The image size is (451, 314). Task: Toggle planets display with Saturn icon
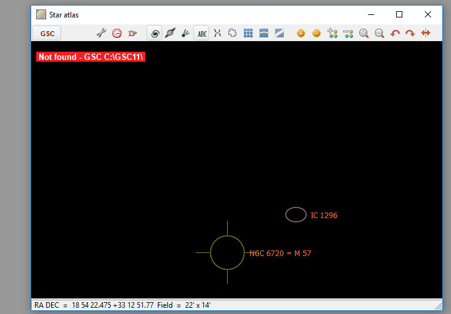pyautogui.click(x=170, y=33)
